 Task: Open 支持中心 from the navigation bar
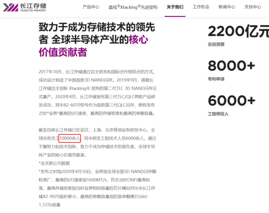click(252, 7)
